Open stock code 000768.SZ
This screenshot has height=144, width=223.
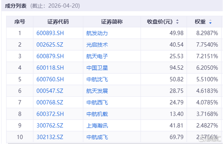click(50, 102)
